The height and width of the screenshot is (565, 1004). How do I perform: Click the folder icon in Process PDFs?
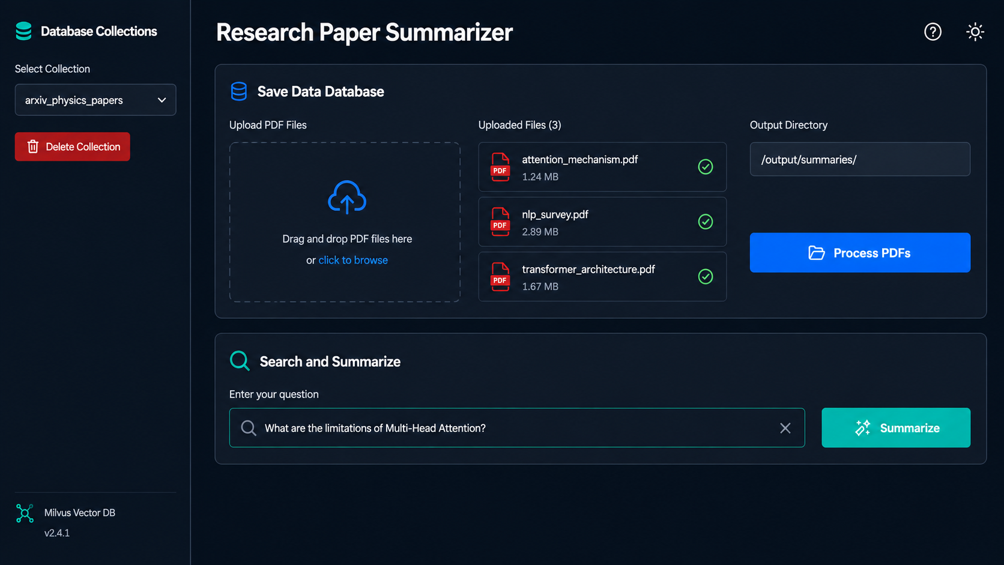click(817, 253)
